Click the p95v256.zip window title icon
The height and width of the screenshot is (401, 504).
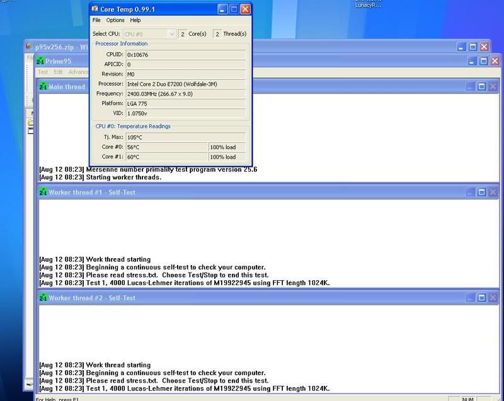coord(28,47)
